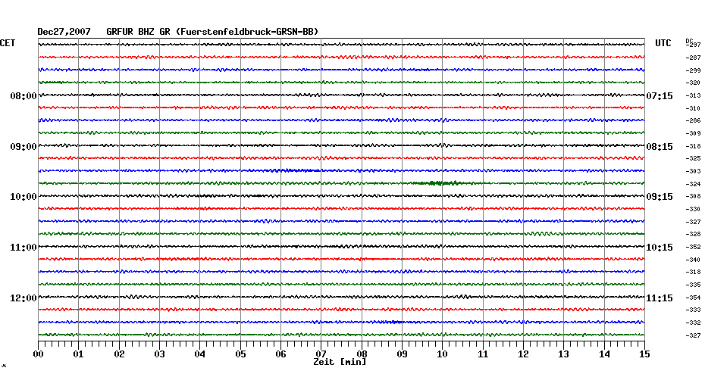Select the DC offset value -287
Viewport: 705px width, 374px height.
pyautogui.click(x=694, y=58)
